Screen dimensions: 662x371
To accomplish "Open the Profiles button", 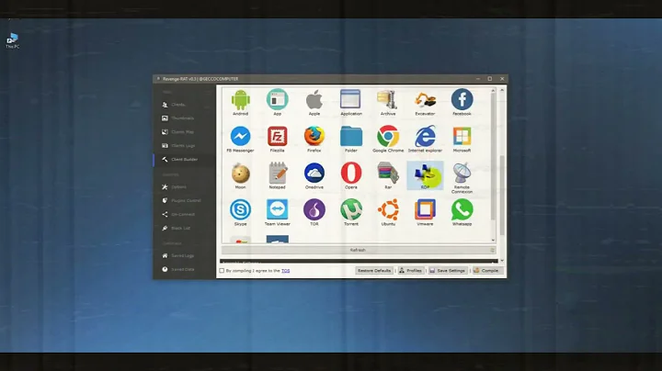I will point(410,271).
